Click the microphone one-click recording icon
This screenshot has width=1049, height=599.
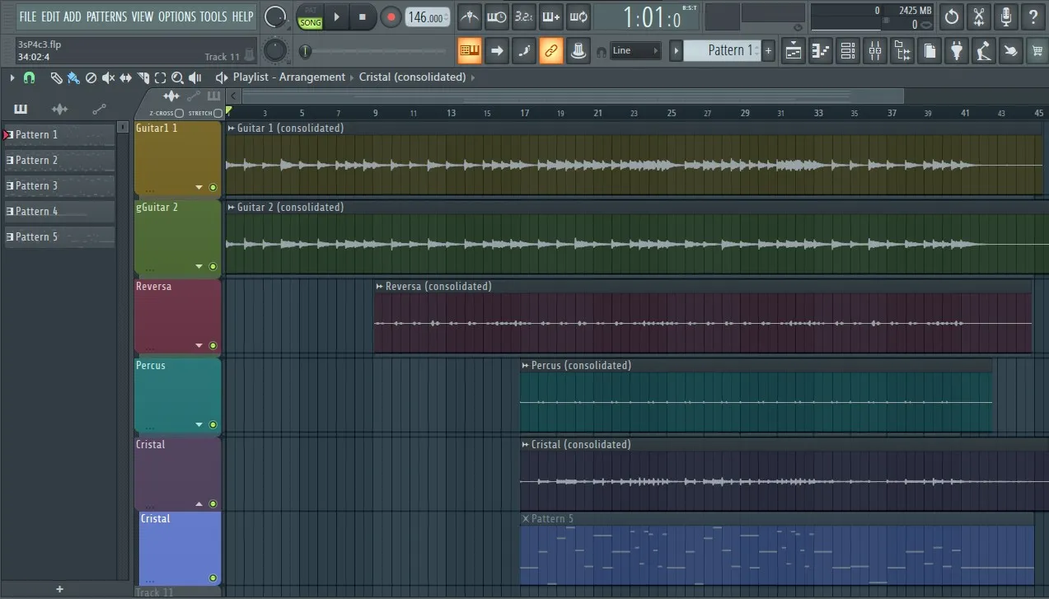[x=1006, y=16]
